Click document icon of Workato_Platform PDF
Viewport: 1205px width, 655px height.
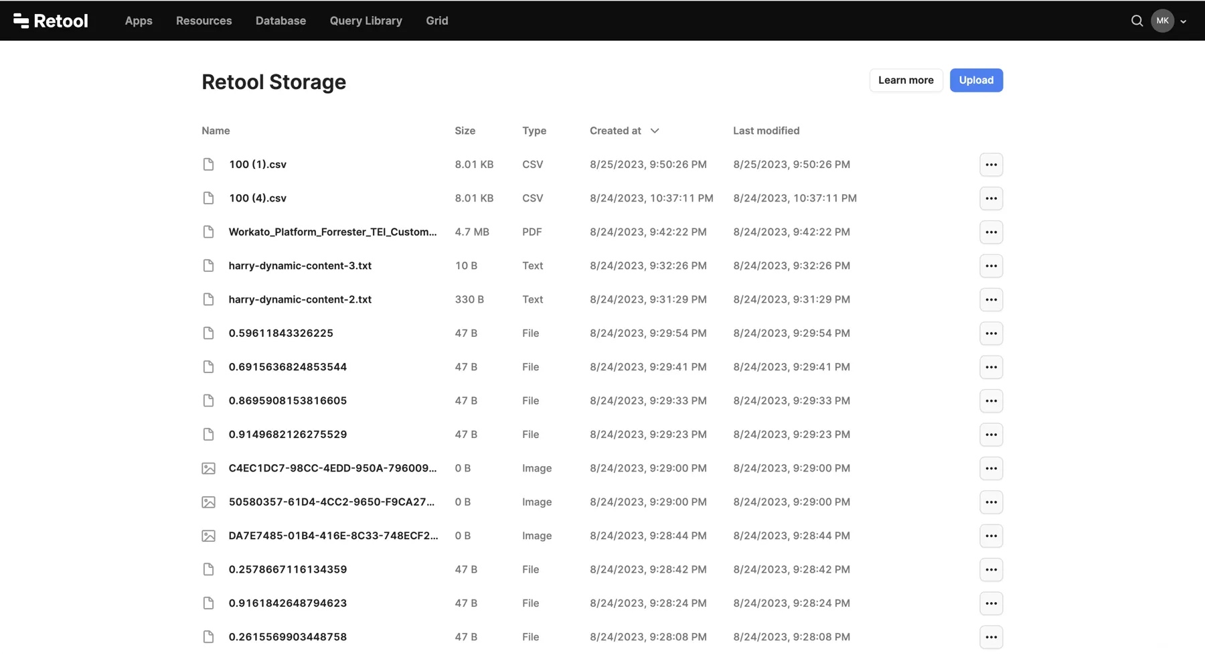click(208, 232)
